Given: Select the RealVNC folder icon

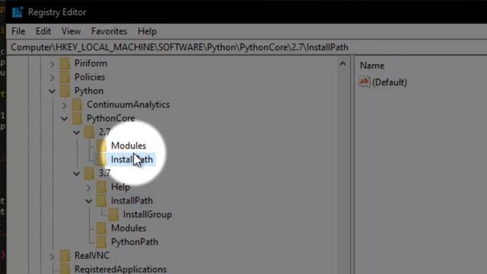Looking at the screenshot, I should click(65, 256).
